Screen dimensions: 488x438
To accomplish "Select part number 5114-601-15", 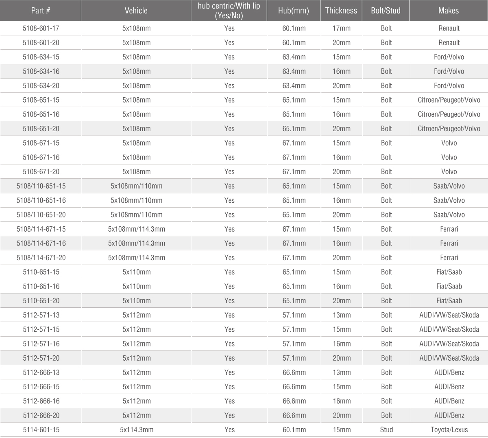I will point(41,430).
